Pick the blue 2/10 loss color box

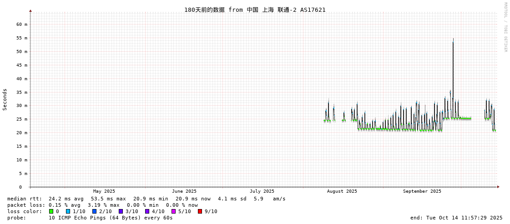(94, 211)
